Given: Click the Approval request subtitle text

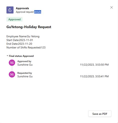Looking at the screenshot, I should 25,12.
